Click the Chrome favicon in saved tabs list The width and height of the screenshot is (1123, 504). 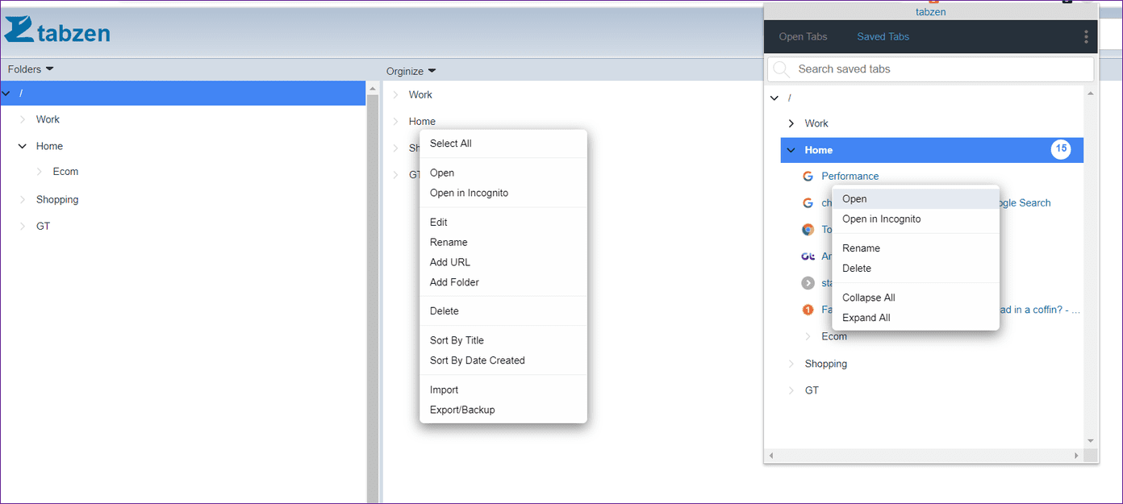[x=808, y=229]
